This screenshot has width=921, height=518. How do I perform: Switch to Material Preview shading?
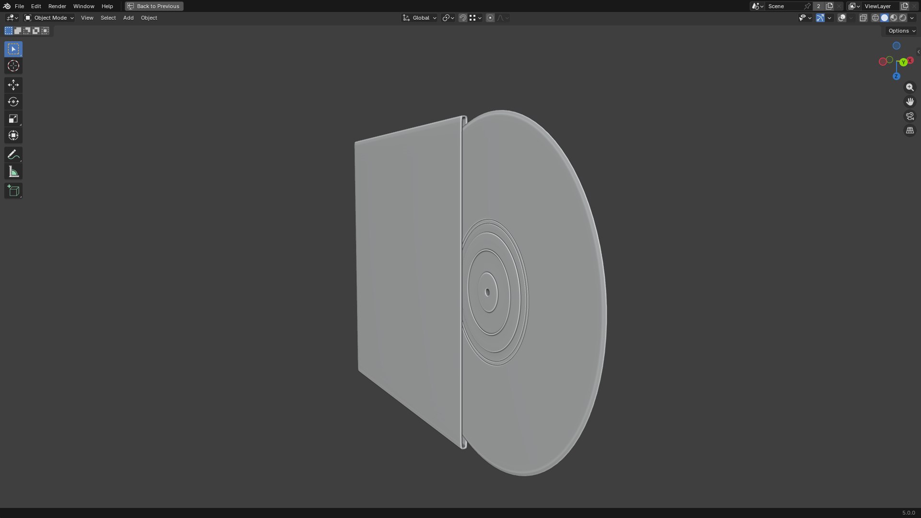coord(894,18)
